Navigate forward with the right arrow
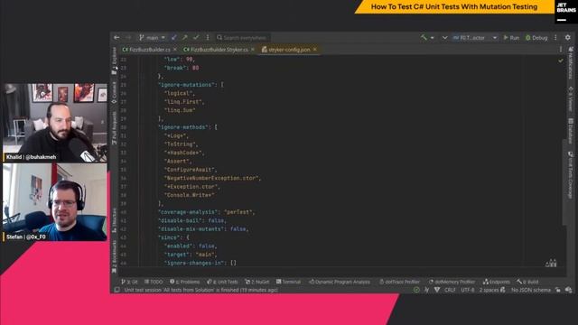Screen dimensions: 578x325 point(128,38)
